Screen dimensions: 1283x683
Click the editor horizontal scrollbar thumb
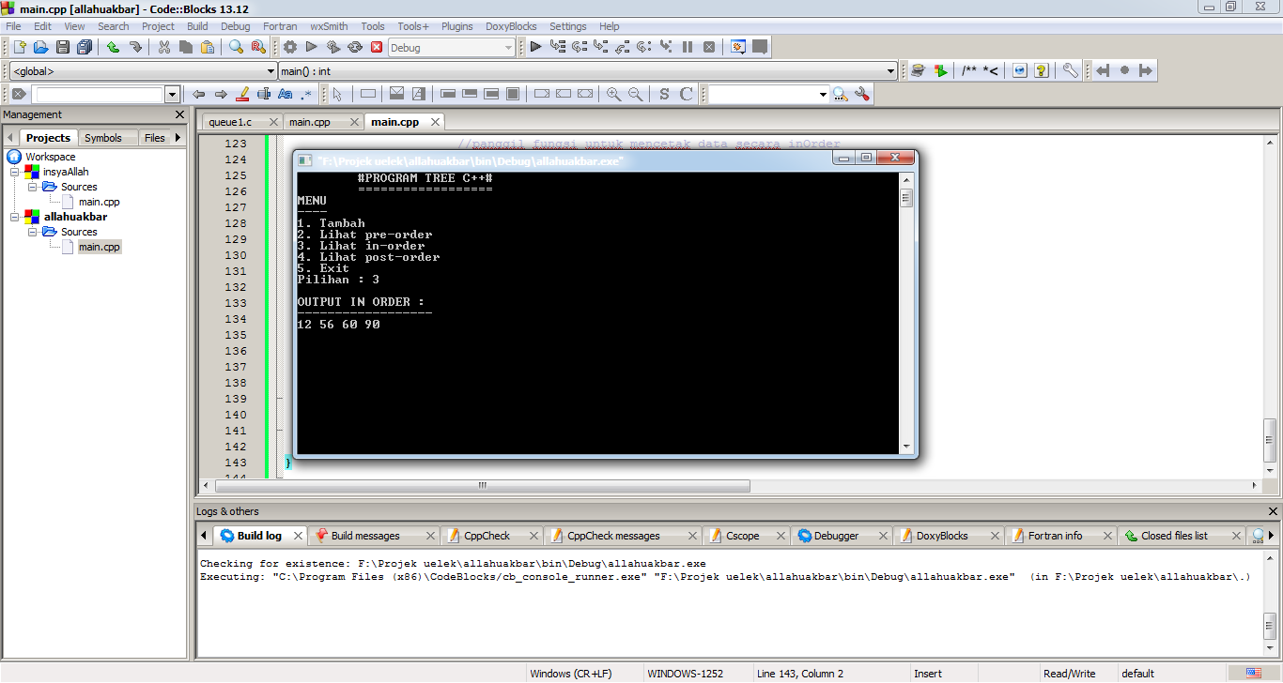point(483,486)
